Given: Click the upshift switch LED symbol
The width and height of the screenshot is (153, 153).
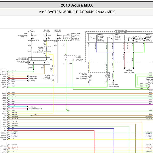Looking at the screenshot, I should click(x=133, y=39).
